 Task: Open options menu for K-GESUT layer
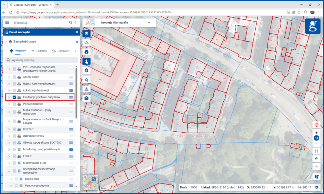pos(71,129)
